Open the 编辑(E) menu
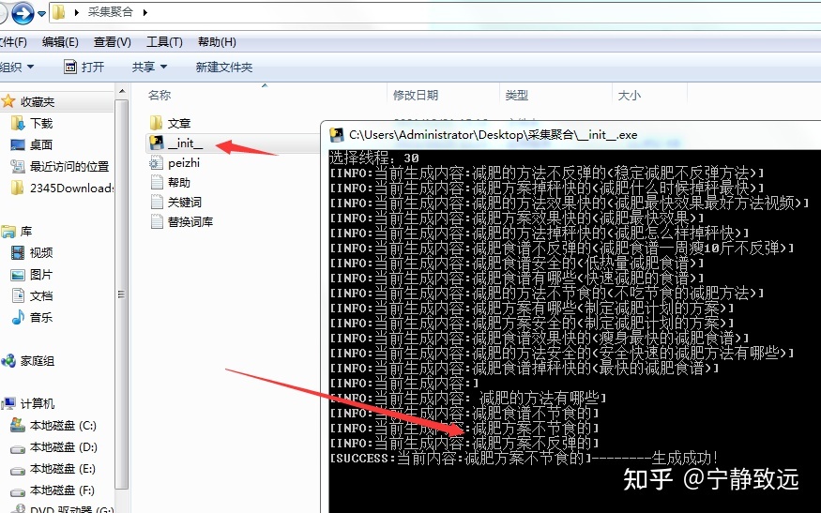 pyautogui.click(x=60, y=42)
